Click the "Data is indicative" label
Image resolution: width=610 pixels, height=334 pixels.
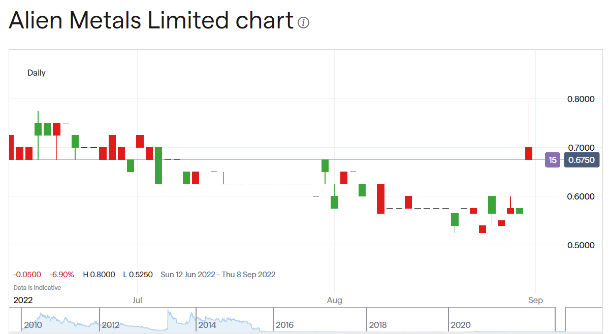[x=37, y=287]
